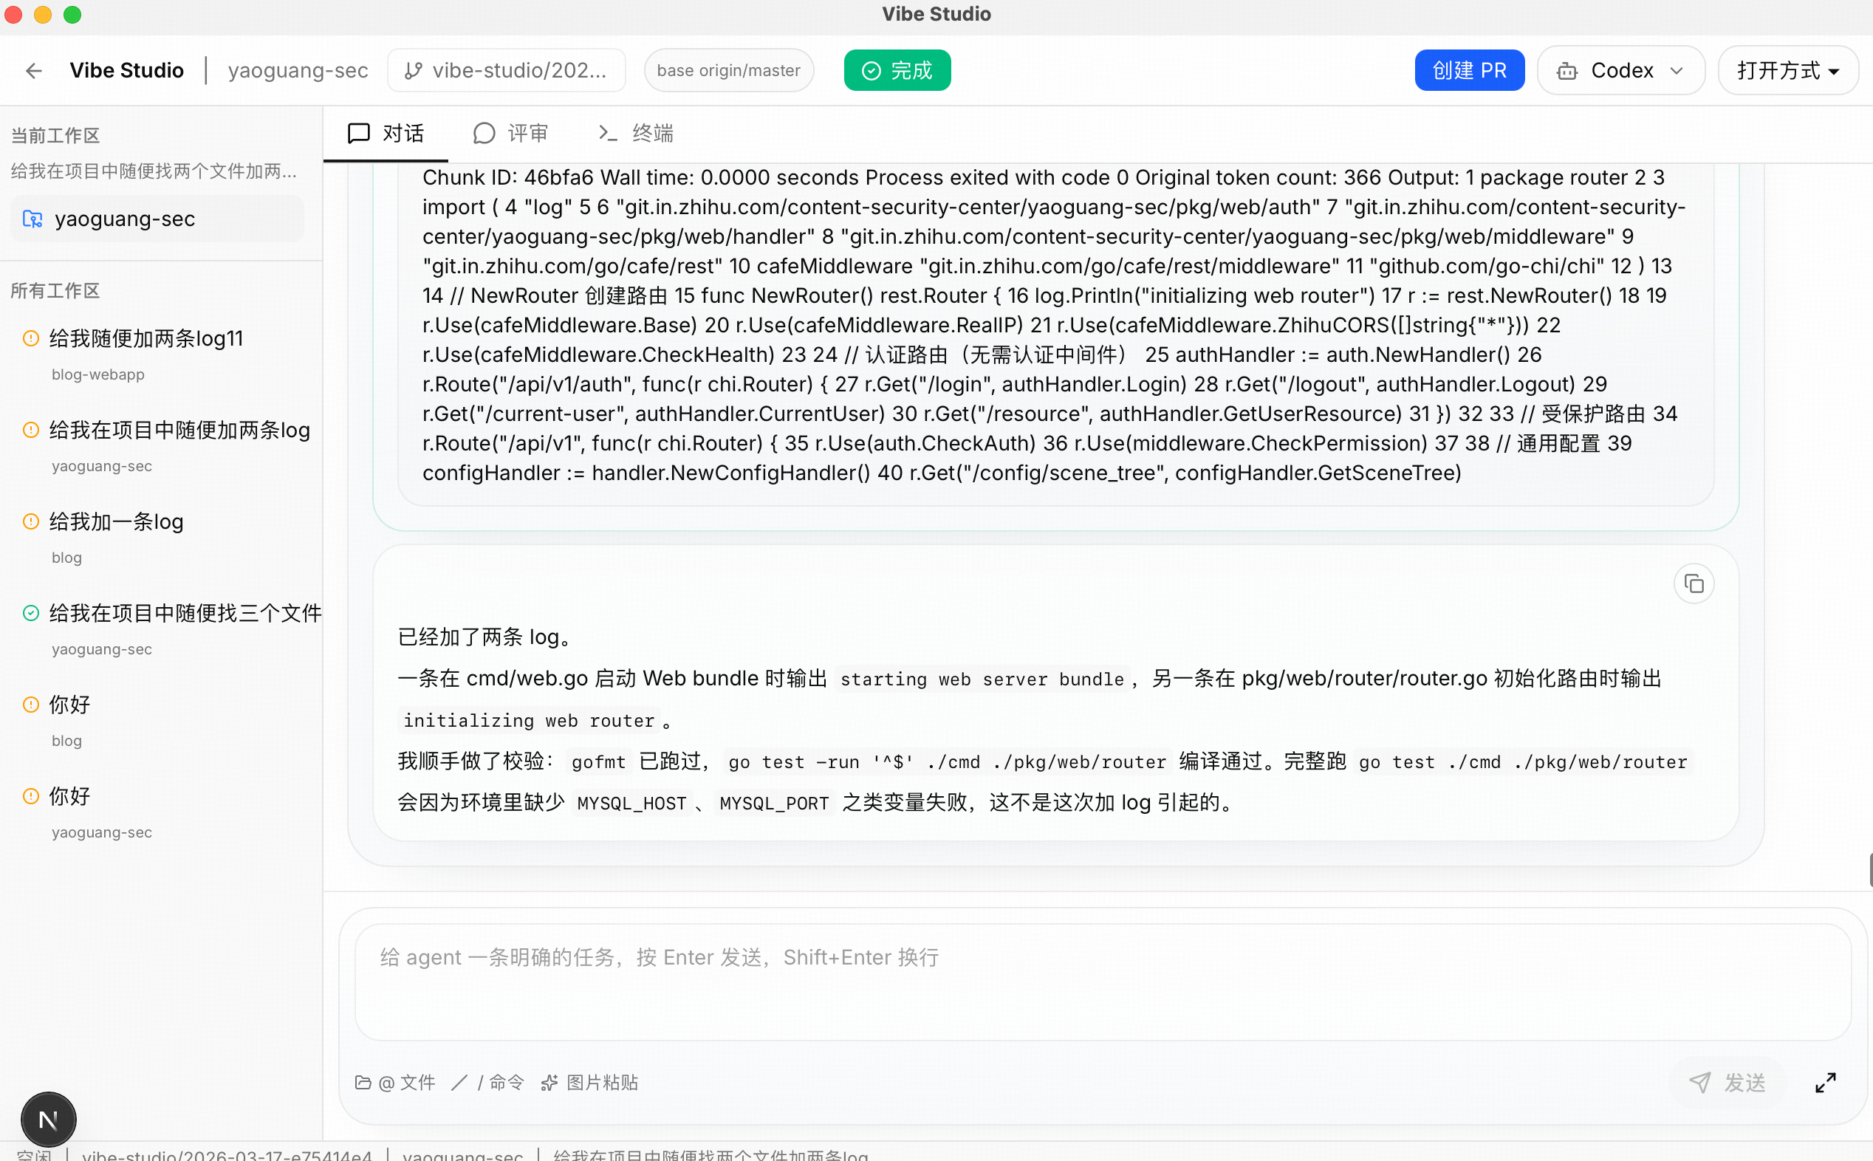Click the @ 文件 attach button

tap(395, 1083)
